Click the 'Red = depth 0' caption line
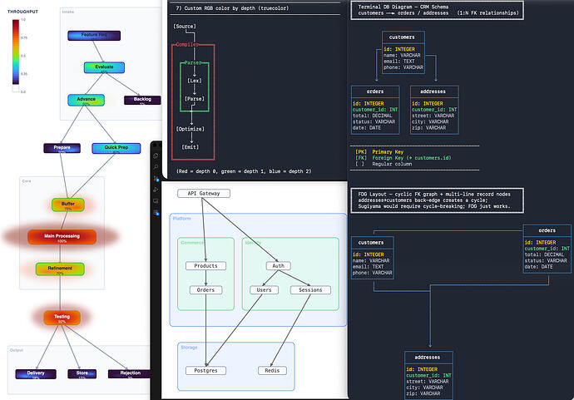The width and height of the screenshot is (574, 400). (244, 171)
